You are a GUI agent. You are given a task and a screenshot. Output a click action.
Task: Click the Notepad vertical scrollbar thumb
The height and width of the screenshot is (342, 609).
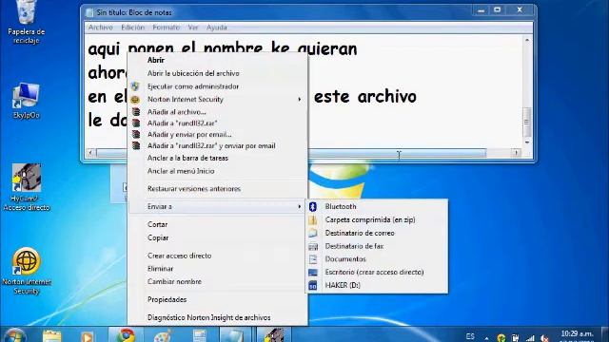click(527, 123)
